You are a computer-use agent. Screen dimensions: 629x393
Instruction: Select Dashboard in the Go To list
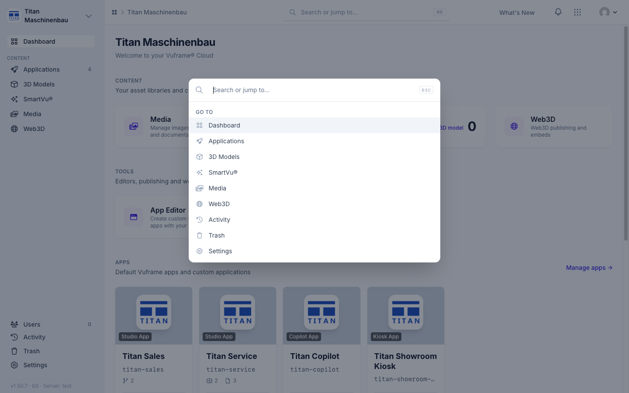coord(314,125)
